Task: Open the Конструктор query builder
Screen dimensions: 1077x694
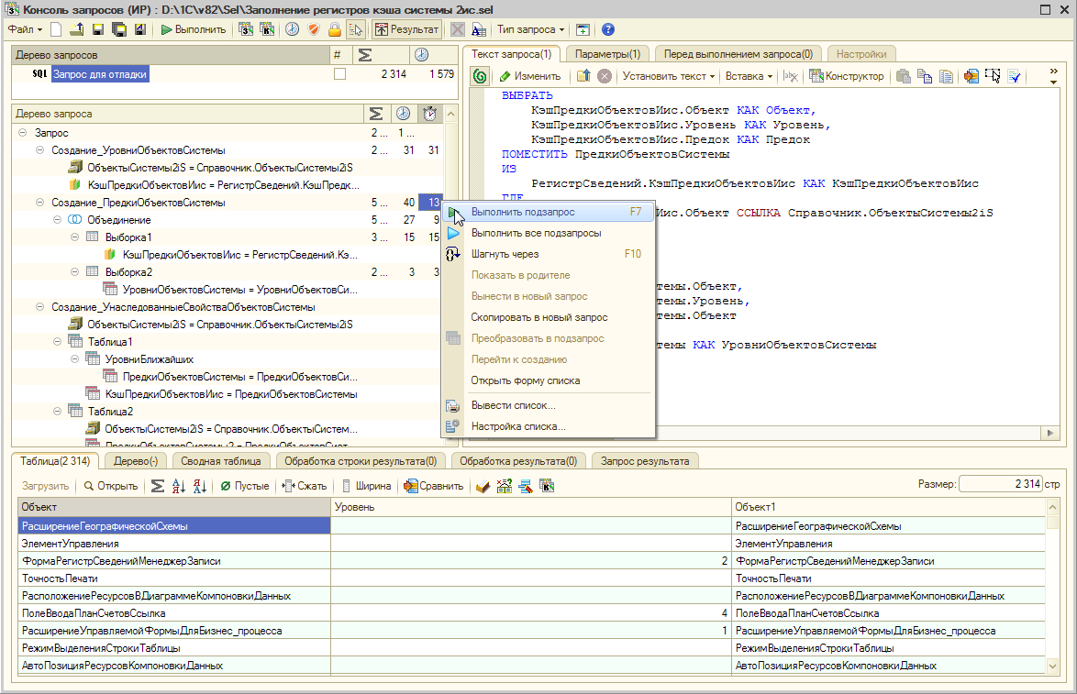Action: click(847, 76)
